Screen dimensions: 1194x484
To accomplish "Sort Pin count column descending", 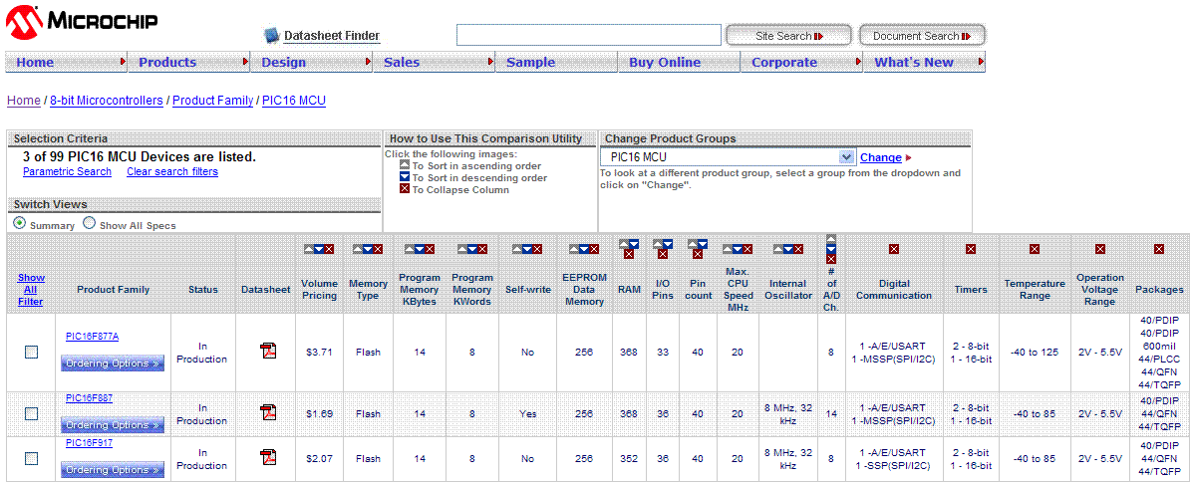I will [702, 244].
